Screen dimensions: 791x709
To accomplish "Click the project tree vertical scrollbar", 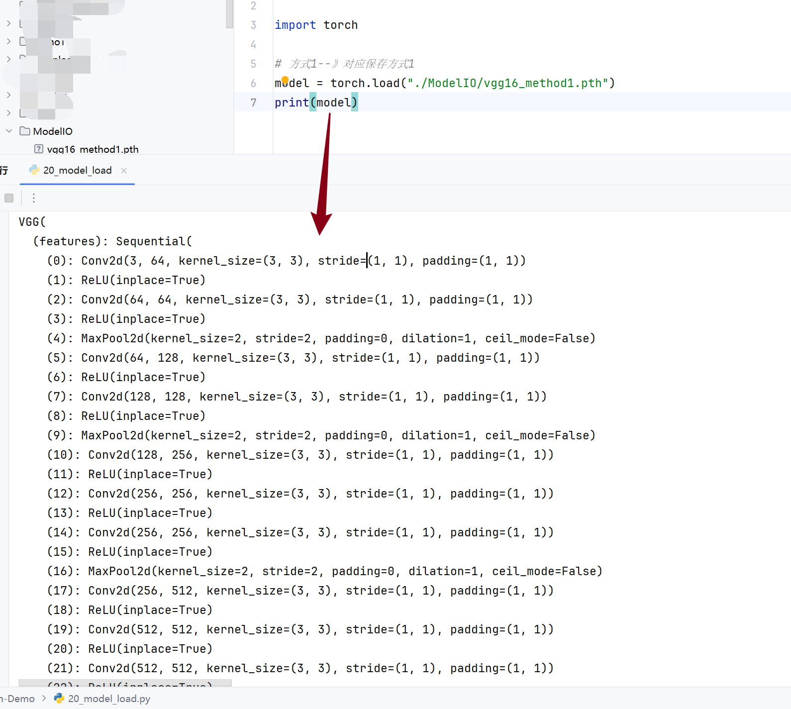I will click(x=229, y=14).
